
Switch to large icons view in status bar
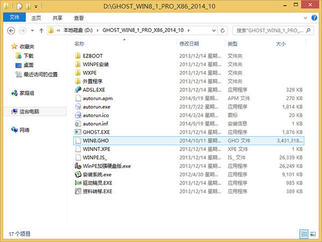pos(313,234)
